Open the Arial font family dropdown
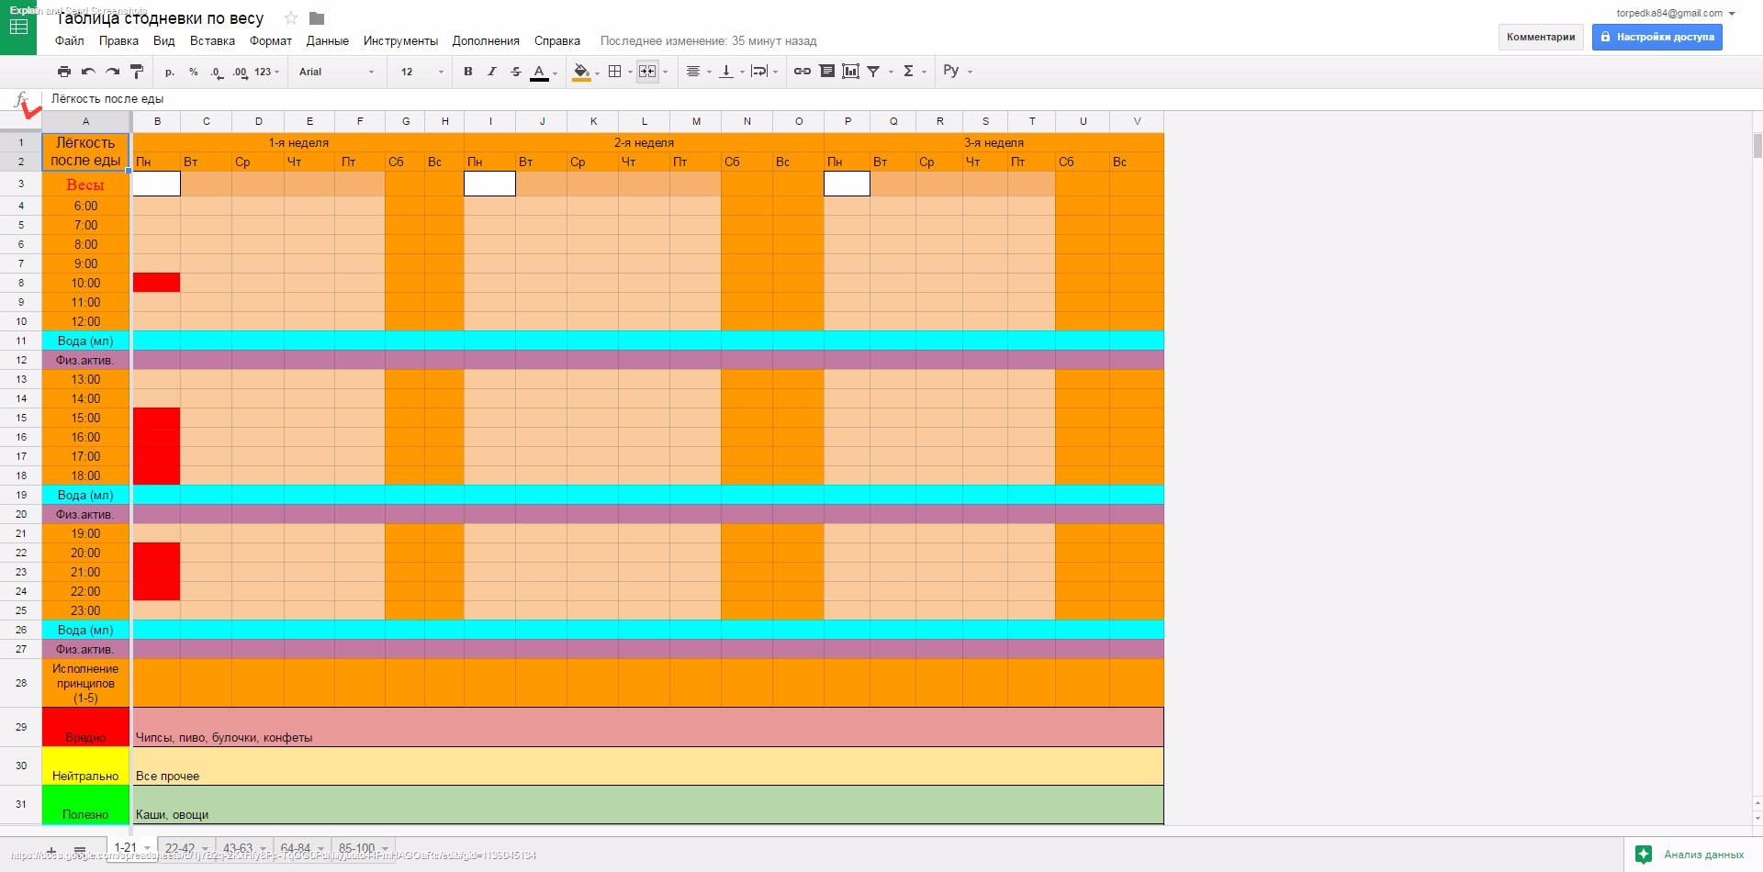The width and height of the screenshot is (1763, 872). 336,72
